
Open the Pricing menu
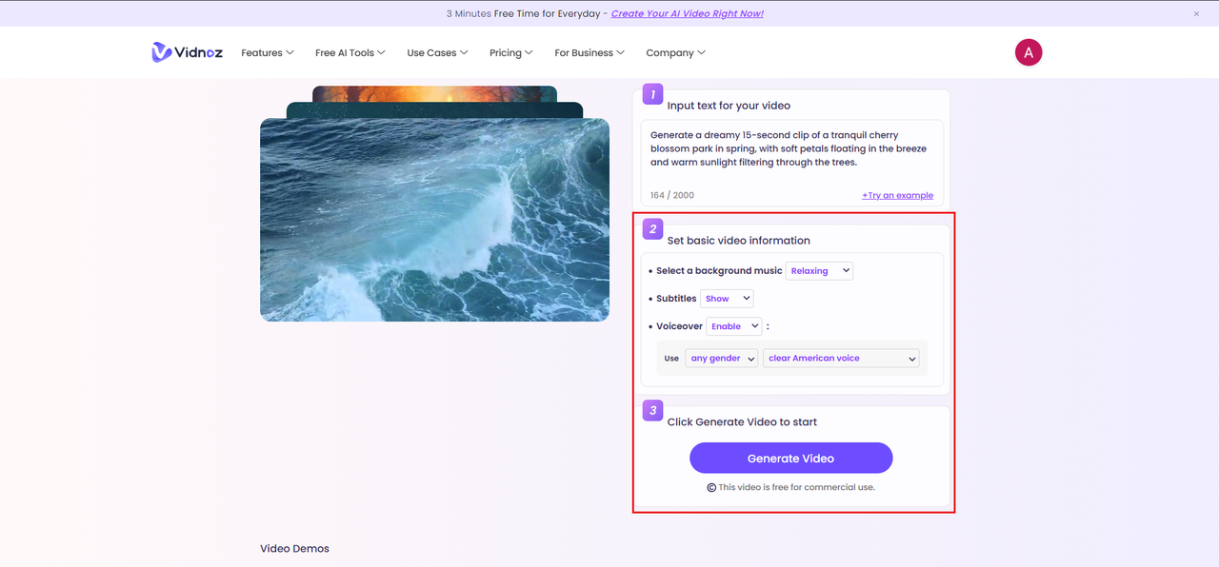tap(511, 52)
